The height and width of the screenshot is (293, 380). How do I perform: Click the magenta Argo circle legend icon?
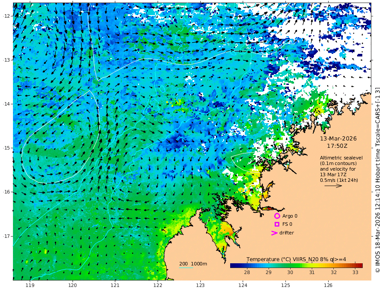click(x=277, y=216)
